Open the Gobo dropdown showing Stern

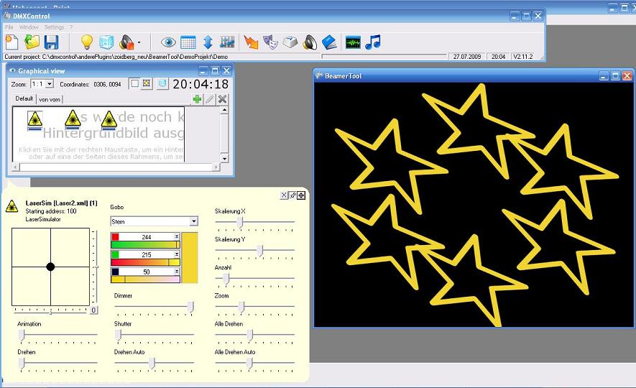click(193, 221)
